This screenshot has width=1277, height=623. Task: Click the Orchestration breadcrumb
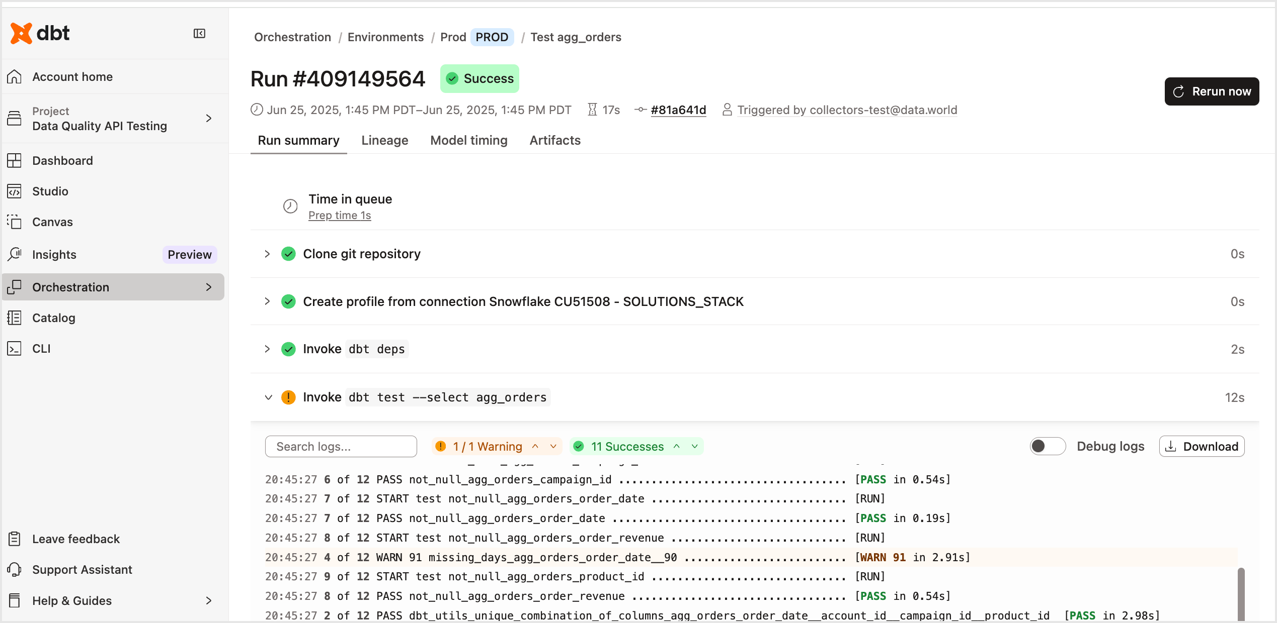click(x=292, y=37)
